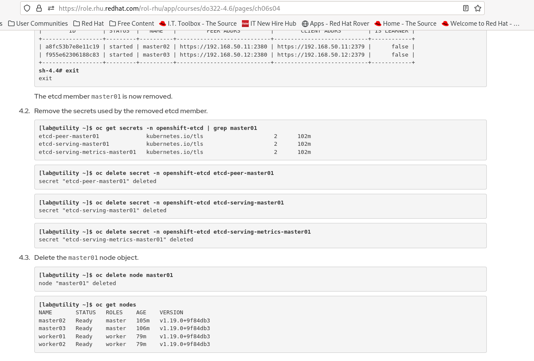Click the 'oc get secrets' command line
The image size is (534, 361).
pyautogui.click(x=148, y=128)
